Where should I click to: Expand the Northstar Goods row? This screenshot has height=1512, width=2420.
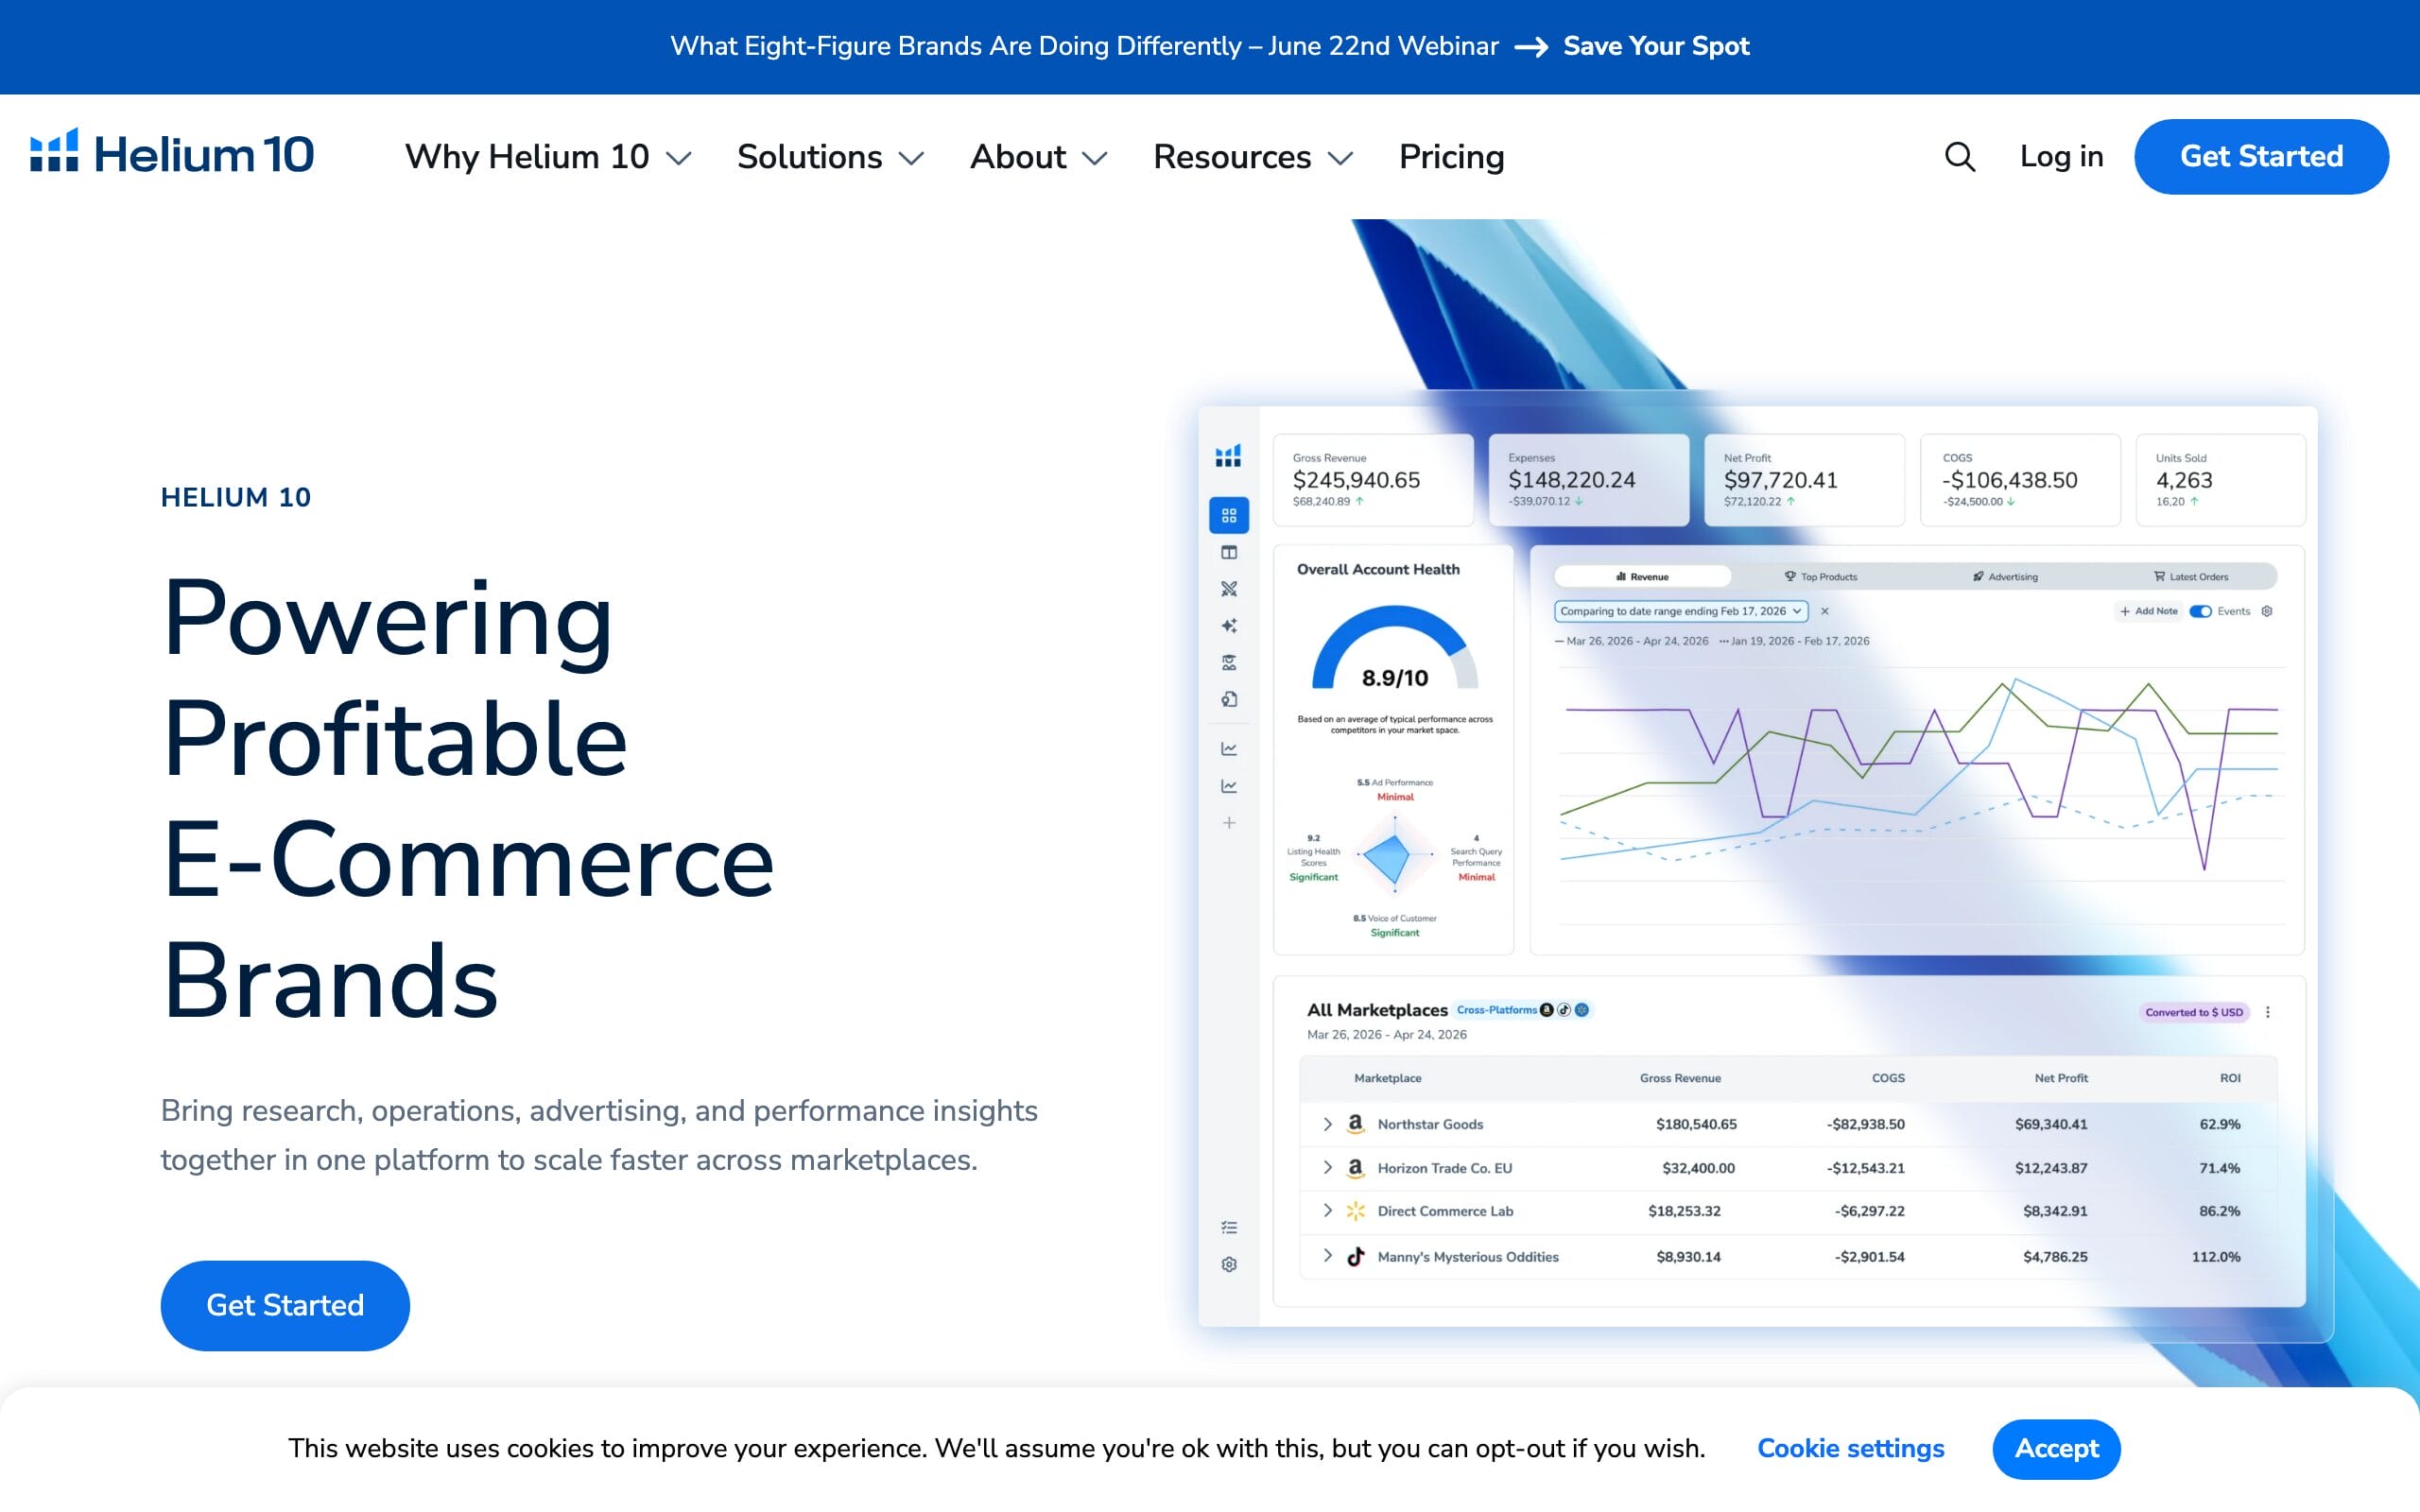(1327, 1124)
